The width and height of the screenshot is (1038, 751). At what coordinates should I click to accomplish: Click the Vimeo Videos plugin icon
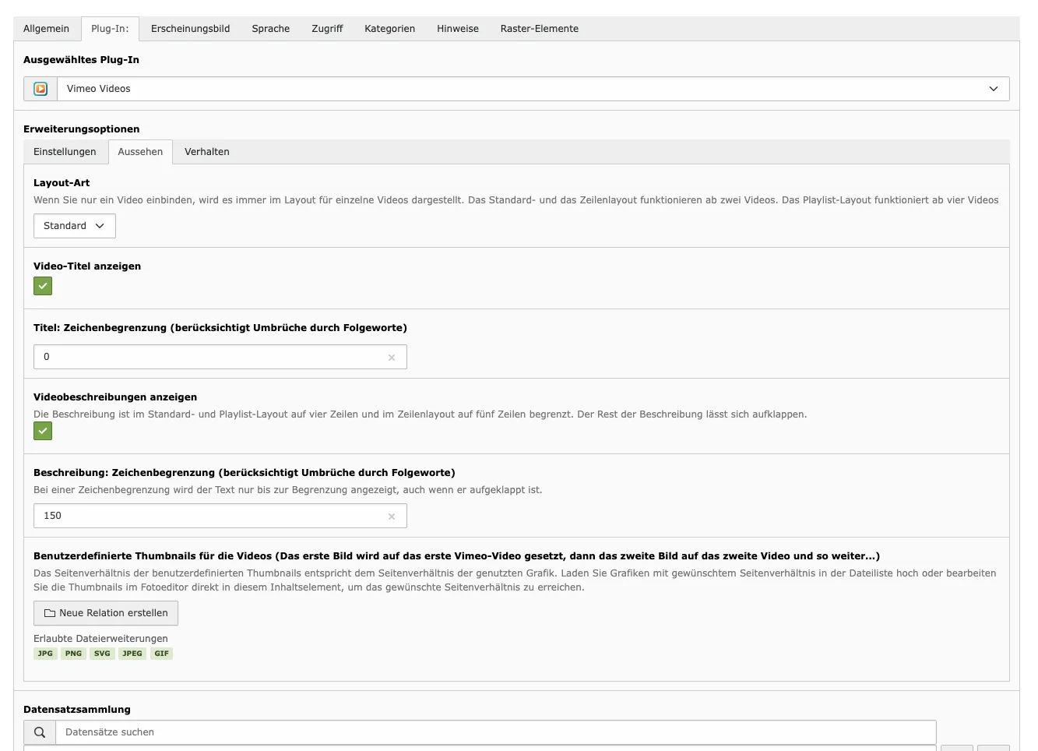point(39,88)
